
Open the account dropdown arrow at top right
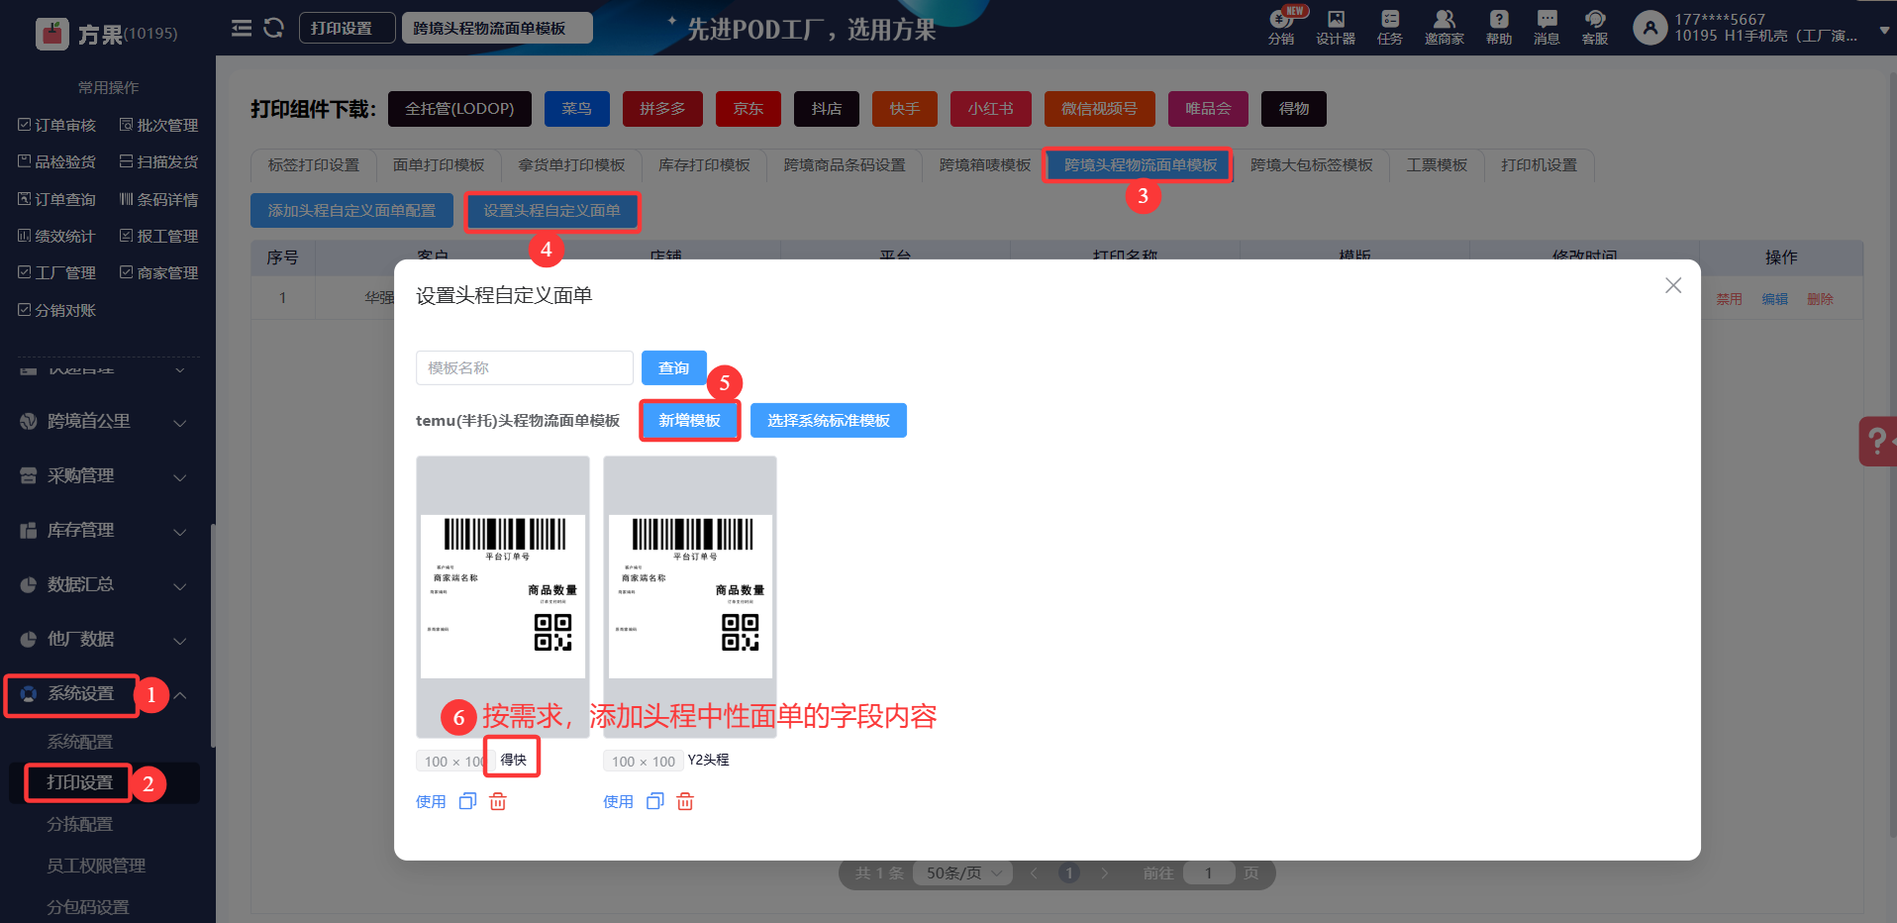click(1884, 30)
